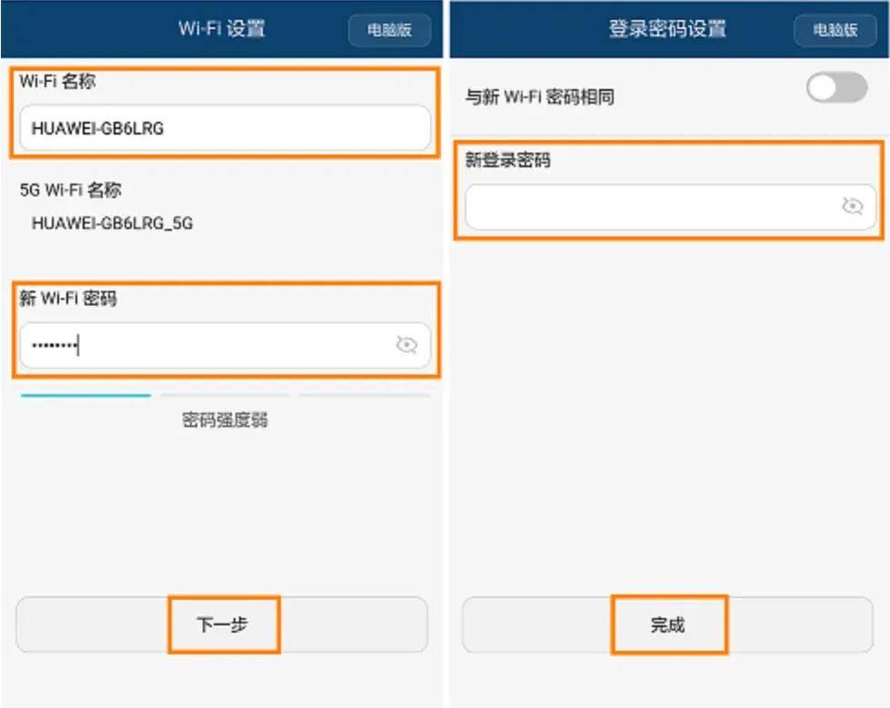Click the empty 新登录密码 input field
This screenshot has width=890, height=708.
point(671,207)
